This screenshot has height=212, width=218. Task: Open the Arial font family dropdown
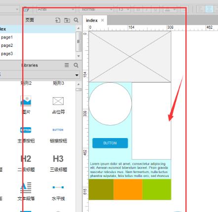[56, 9]
